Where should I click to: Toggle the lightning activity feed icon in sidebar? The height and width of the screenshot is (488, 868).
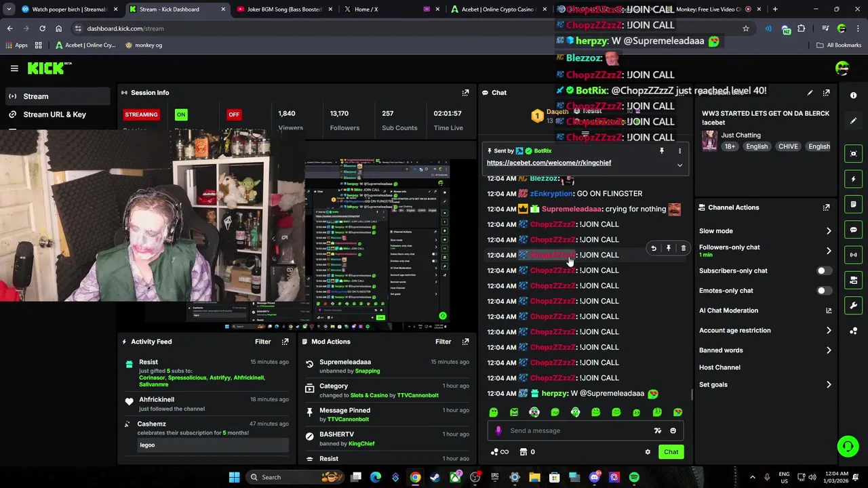854,180
